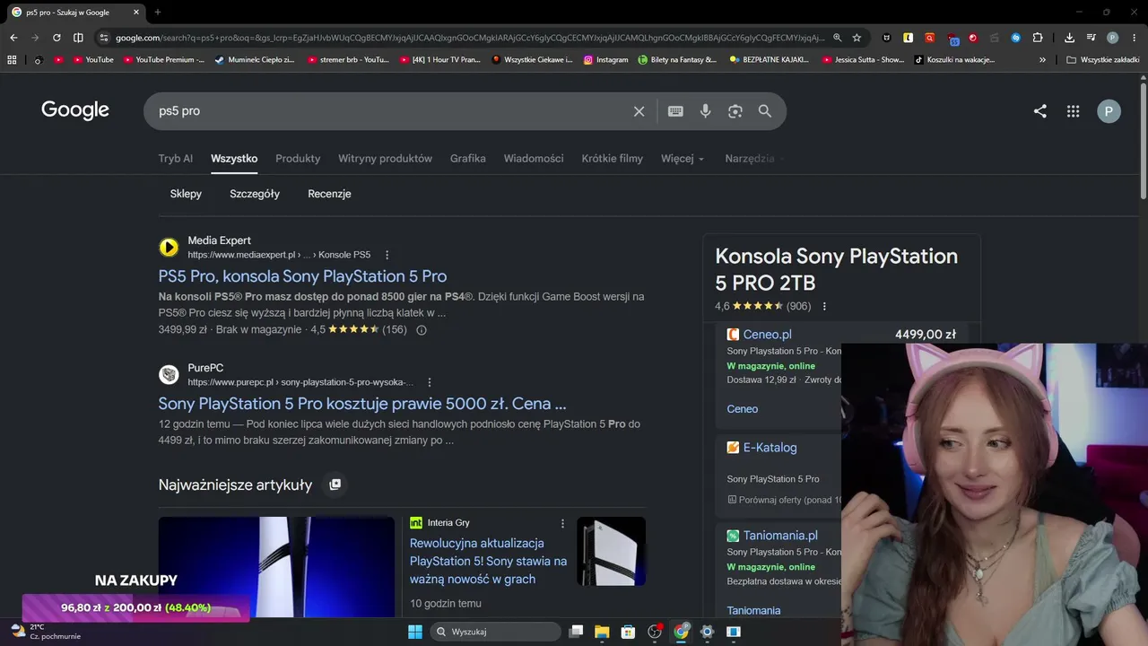Open the Krótkie filmy tab

click(613, 159)
